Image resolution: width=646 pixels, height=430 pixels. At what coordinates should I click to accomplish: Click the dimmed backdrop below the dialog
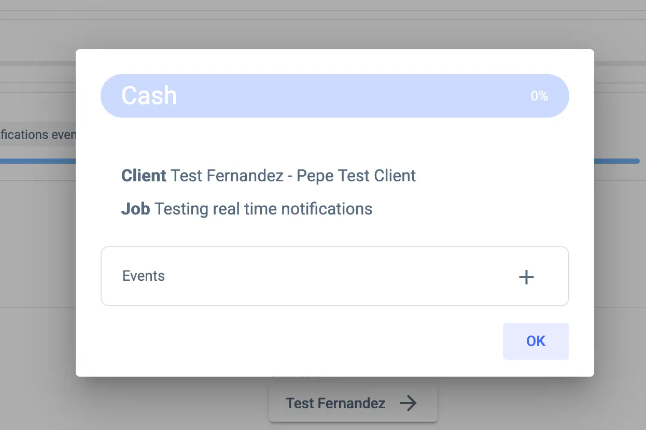click(x=156, y=404)
